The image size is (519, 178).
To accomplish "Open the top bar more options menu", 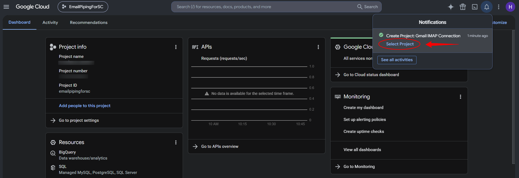I will point(499,7).
